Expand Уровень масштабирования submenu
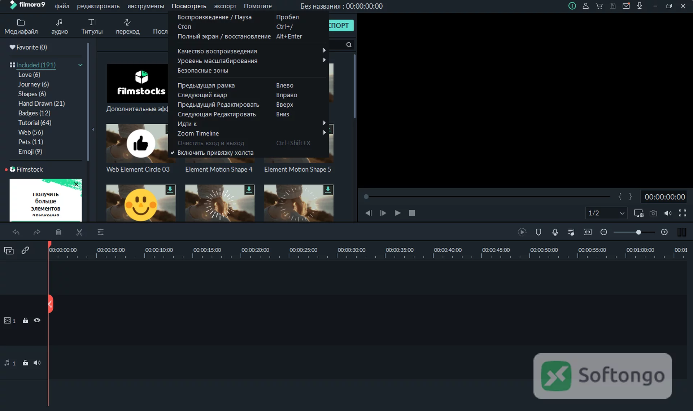Viewport: 693px width, 411px height. click(x=248, y=61)
